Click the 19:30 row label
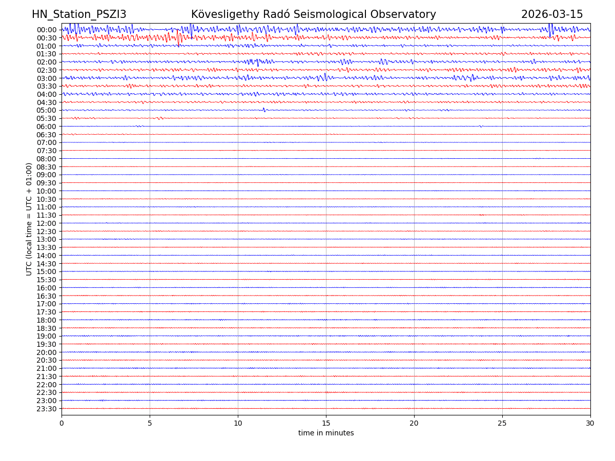615x461 pixels. click(46, 344)
